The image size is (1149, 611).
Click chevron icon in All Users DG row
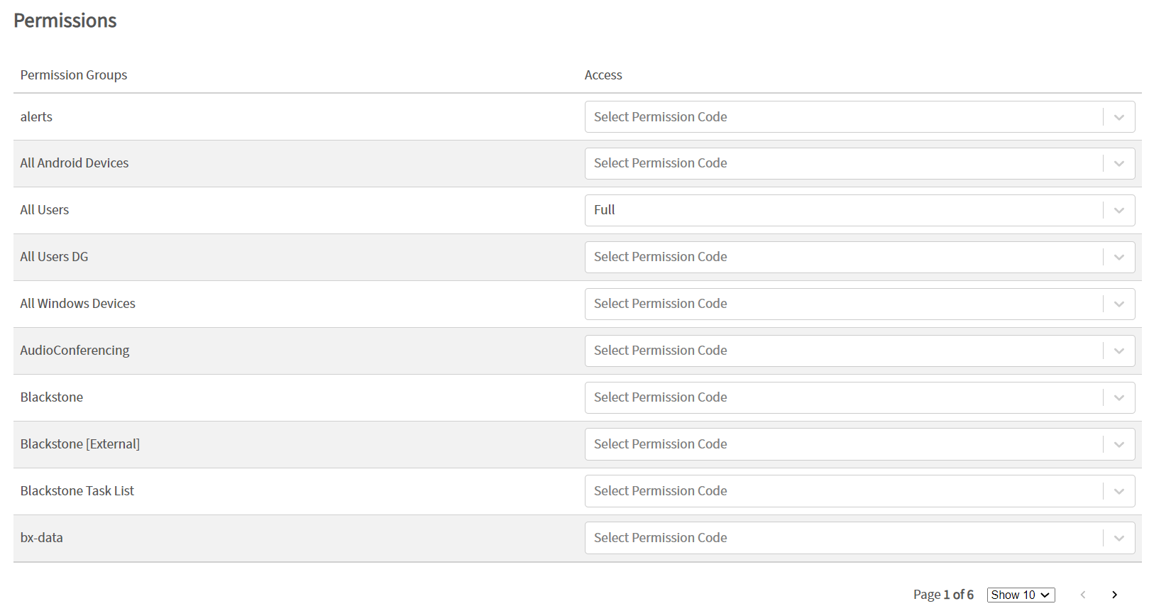click(1119, 258)
